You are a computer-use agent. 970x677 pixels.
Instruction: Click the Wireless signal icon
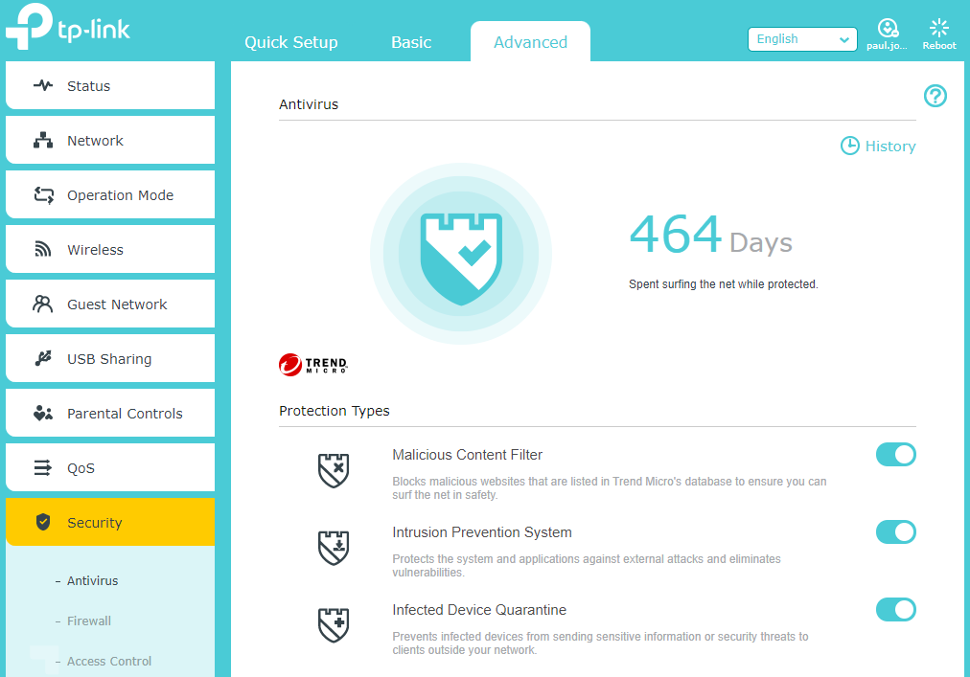[x=43, y=249]
